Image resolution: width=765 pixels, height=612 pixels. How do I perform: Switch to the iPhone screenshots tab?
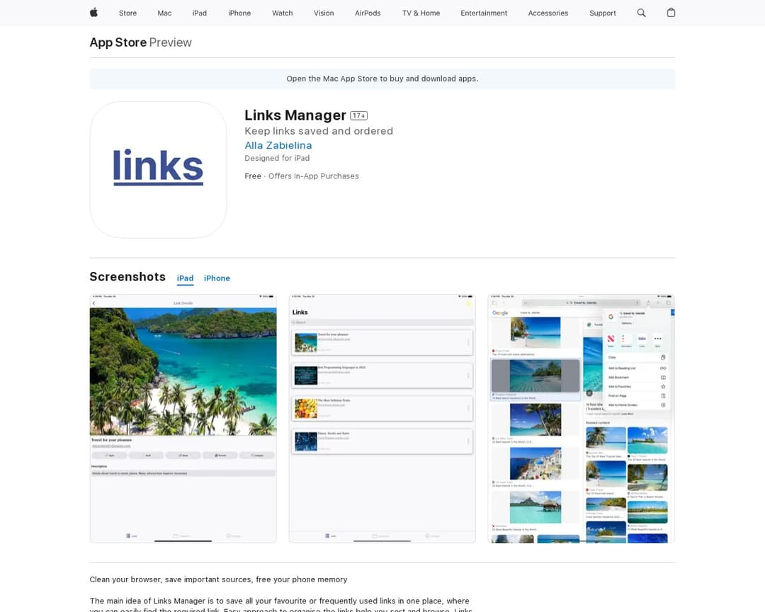tap(217, 278)
